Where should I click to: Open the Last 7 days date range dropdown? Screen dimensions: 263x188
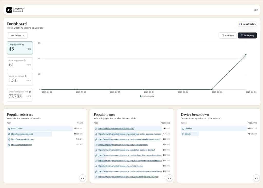(x=17, y=35)
